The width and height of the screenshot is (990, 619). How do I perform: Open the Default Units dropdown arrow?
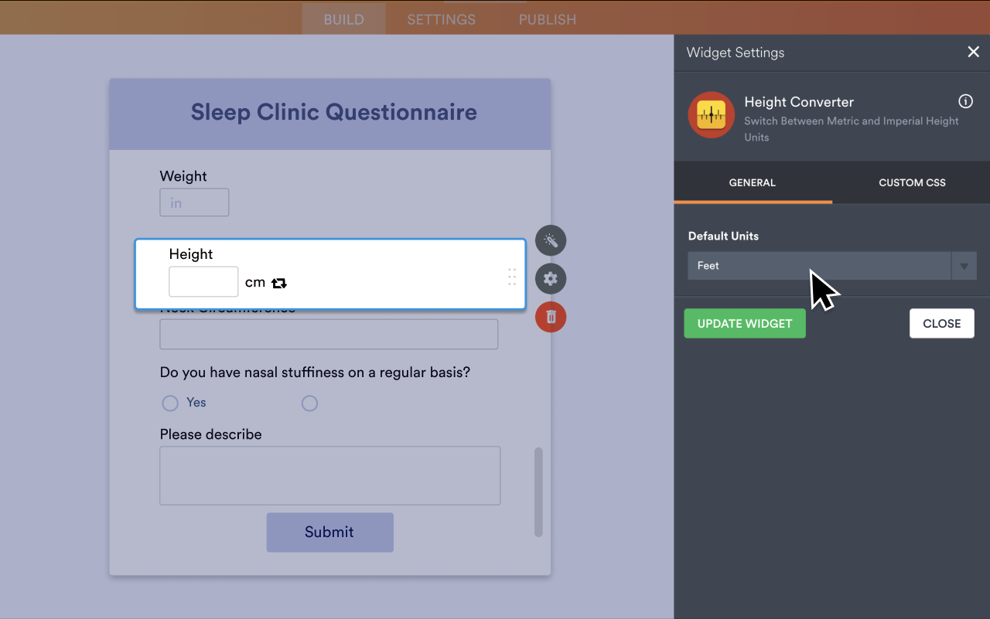point(964,265)
